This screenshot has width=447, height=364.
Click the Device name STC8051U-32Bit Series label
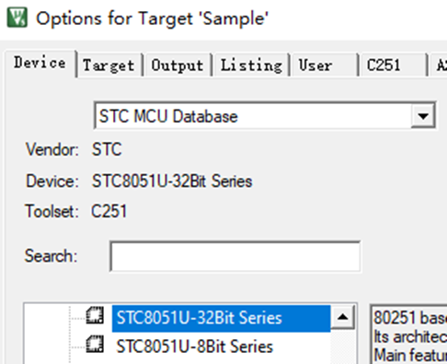point(172,181)
